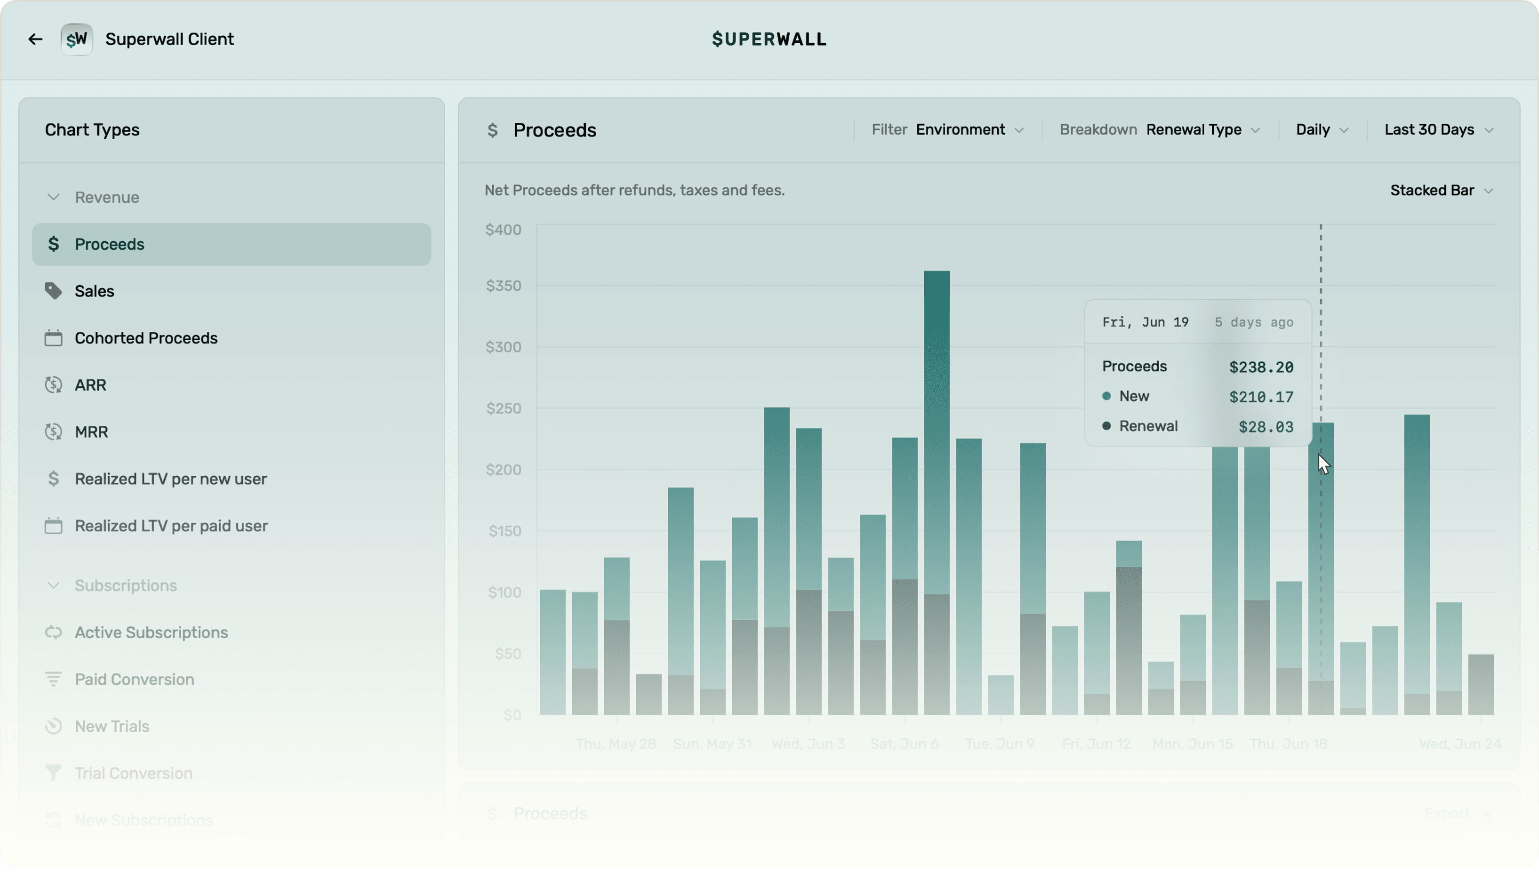Click the $400 y-axis label
Viewport: 1539px width, 885px height.
coord(503,230)
